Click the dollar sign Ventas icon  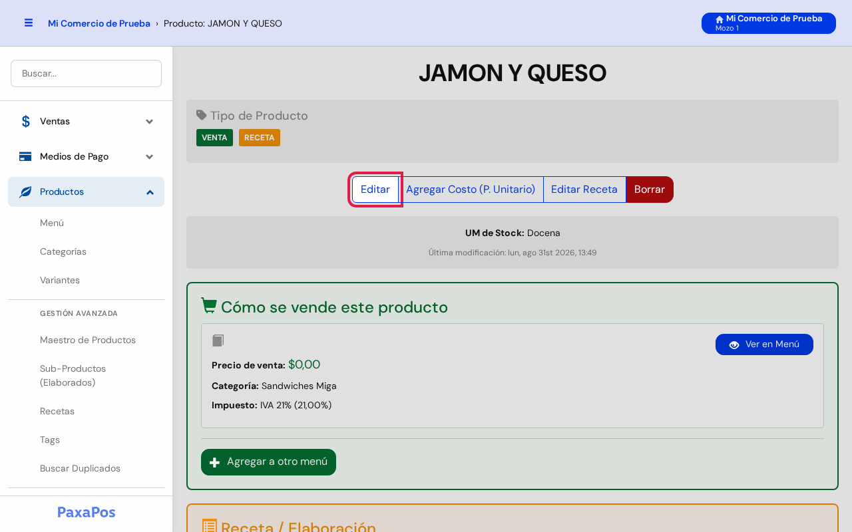[x=25, y=121]
